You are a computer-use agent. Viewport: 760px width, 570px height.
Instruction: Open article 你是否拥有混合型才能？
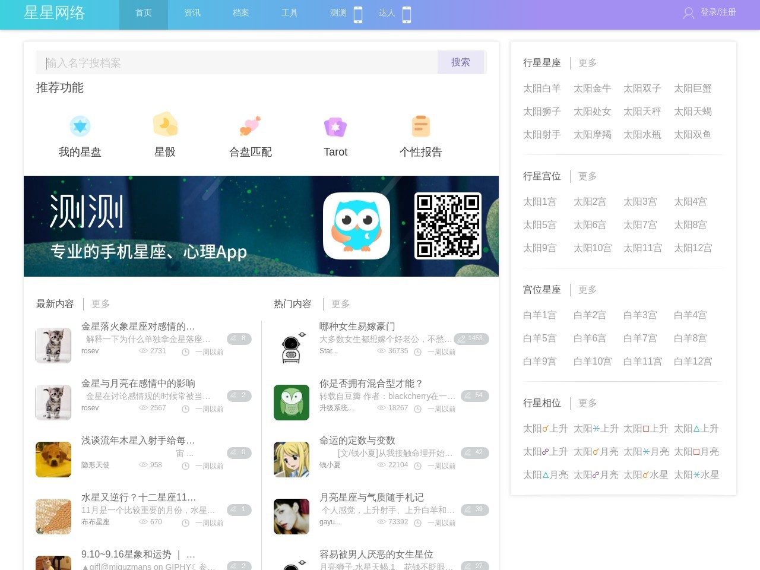[371, 384]
